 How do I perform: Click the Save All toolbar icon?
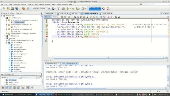17,9
